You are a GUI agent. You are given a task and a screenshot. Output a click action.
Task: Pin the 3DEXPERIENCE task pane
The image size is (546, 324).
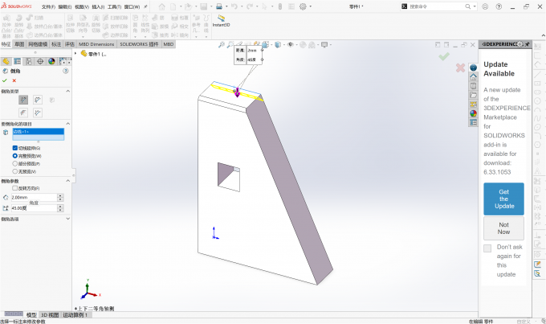(x=528, y=44)
